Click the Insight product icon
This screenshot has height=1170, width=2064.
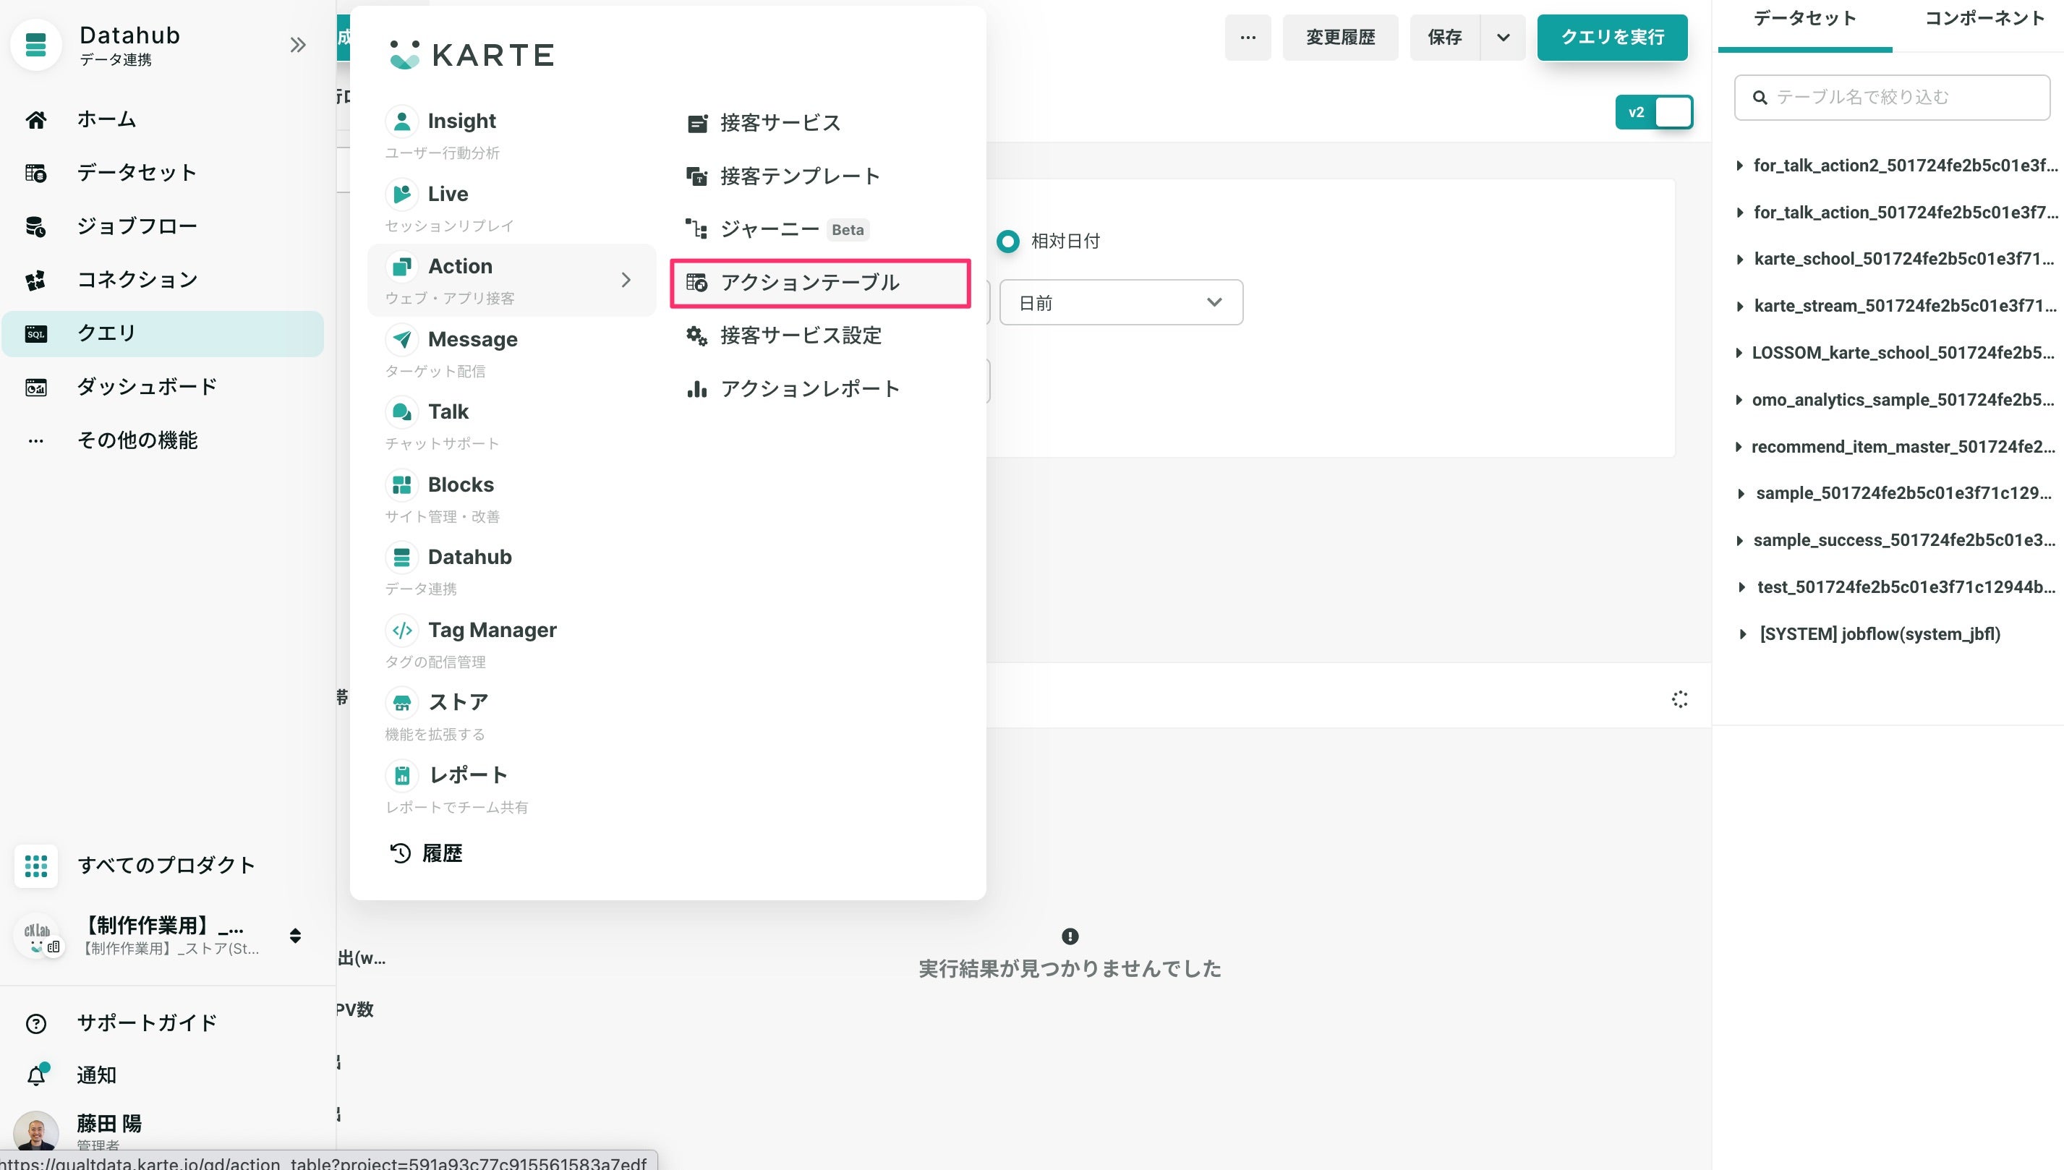(401, 121)
